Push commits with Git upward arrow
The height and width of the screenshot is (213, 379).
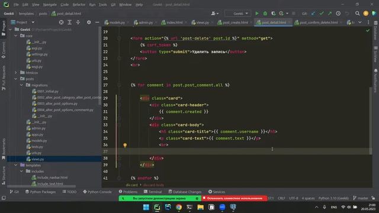point(330,14)
